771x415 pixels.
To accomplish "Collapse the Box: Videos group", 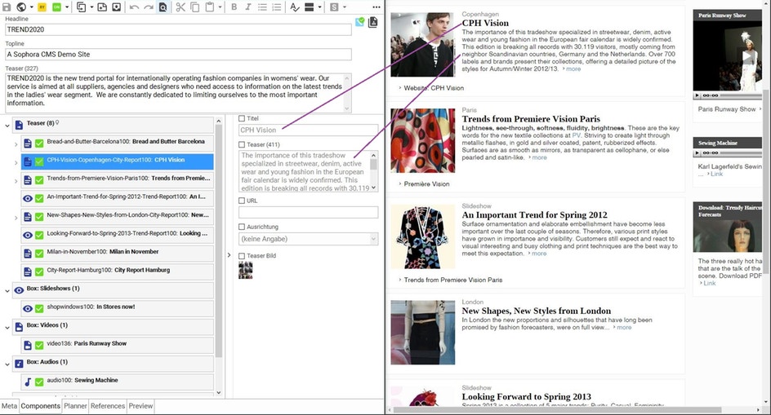I will point(7,328).
